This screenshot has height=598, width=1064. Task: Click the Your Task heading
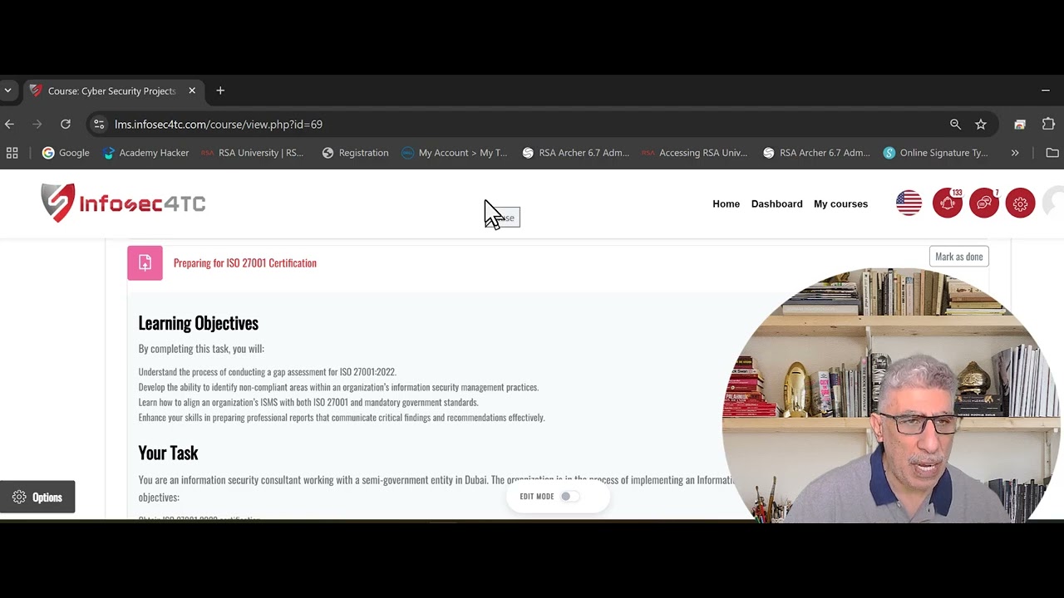[x=168, y=453]
